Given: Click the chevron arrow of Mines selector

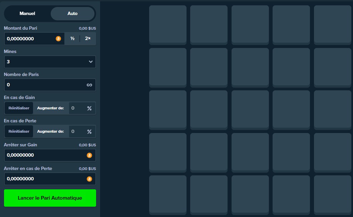Looking at the screenshot, I should pyautogui.click(x=91, y=62).
